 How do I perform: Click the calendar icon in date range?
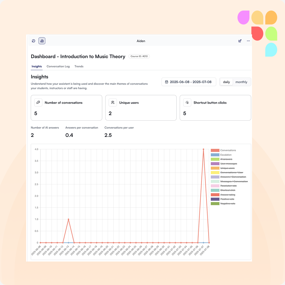tap(167, 82)
